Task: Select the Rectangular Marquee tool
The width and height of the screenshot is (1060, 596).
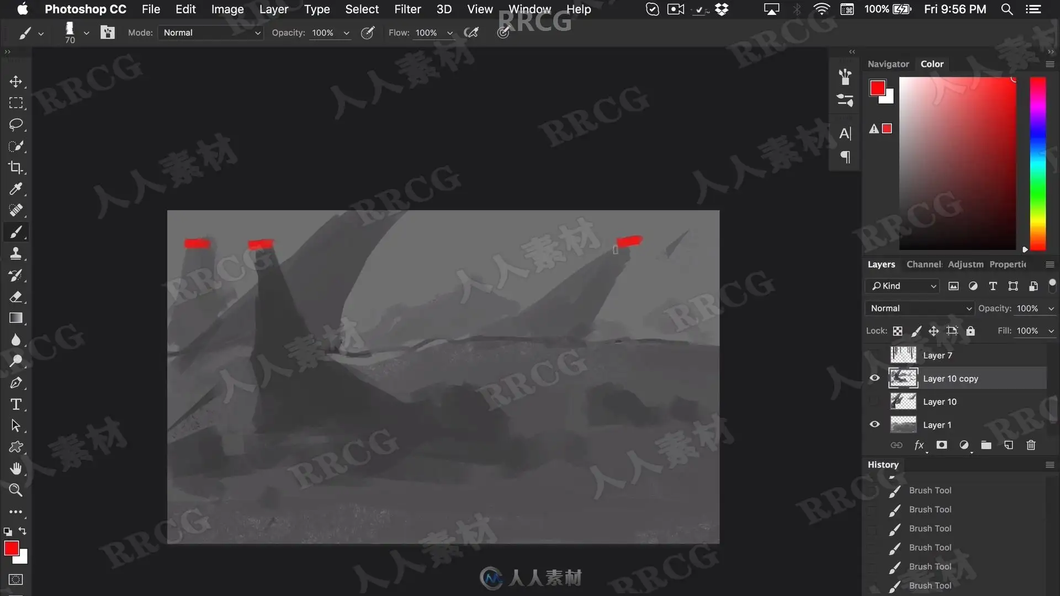Action: coord(15,103)
